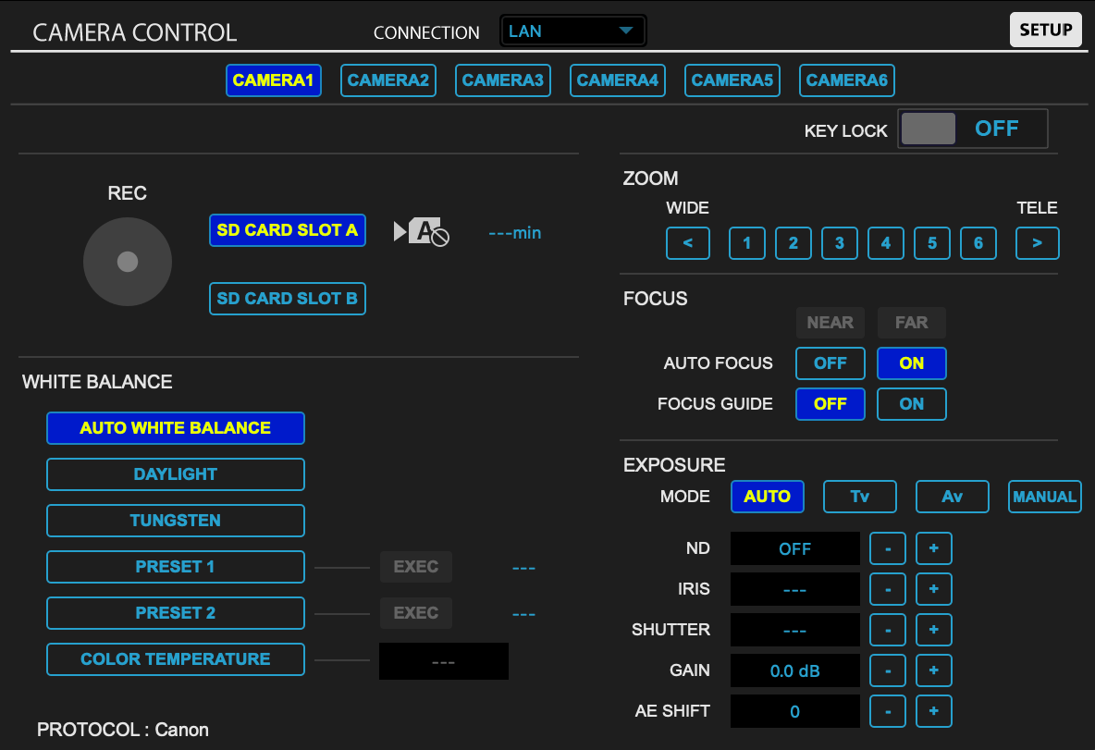Image resolution: width=1095 pixels, height=750 pixels.
Task: Zoom wider with the WIDE arrow button
Action: pos(688,242)
